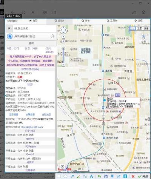151x179 pixels.
Task: Switch map to 卫星 satellite view
Action: 139,28
